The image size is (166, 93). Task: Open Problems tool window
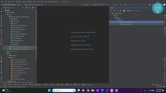click(x=60, y=85)
